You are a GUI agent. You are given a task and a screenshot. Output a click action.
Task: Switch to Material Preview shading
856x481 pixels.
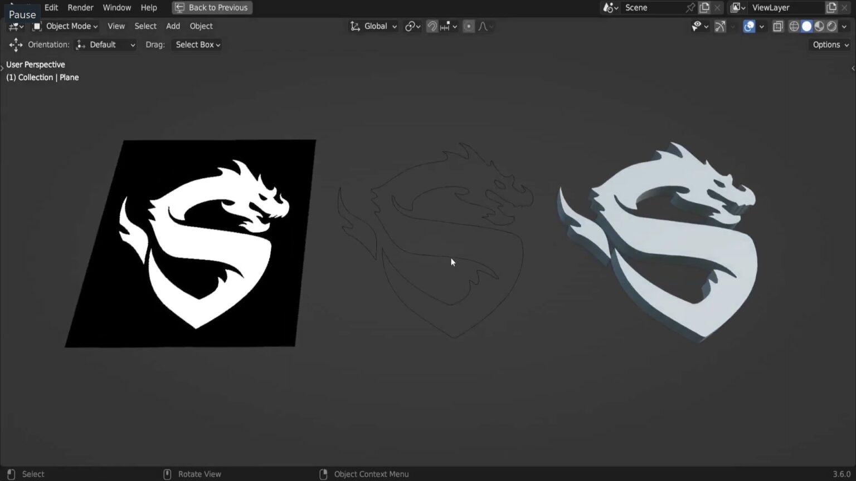pyautogui.click(x=819, y=26)
